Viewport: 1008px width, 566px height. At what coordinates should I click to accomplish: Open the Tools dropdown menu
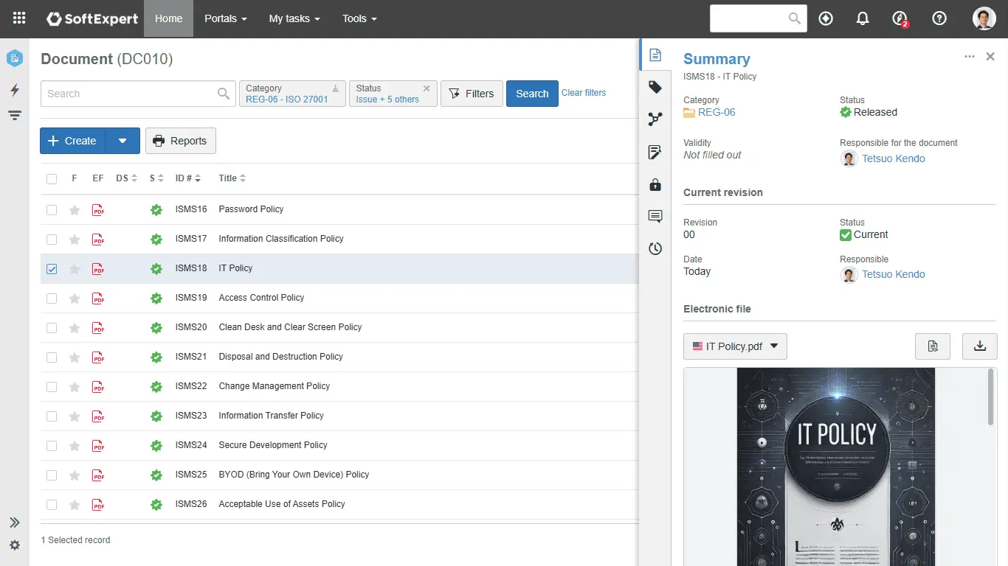coord(359,18)
